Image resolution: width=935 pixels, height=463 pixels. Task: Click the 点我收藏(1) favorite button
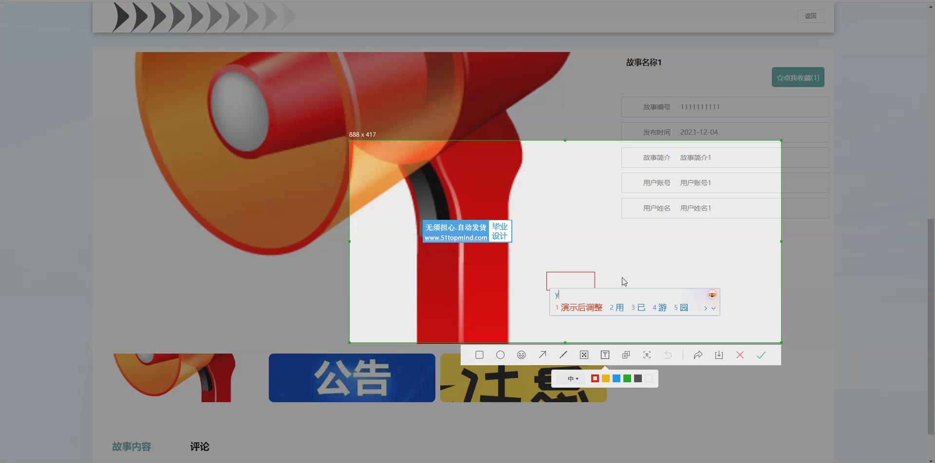coord(798,77)
